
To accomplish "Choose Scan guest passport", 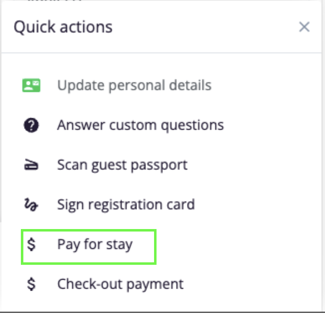I will tap(122, 164).
